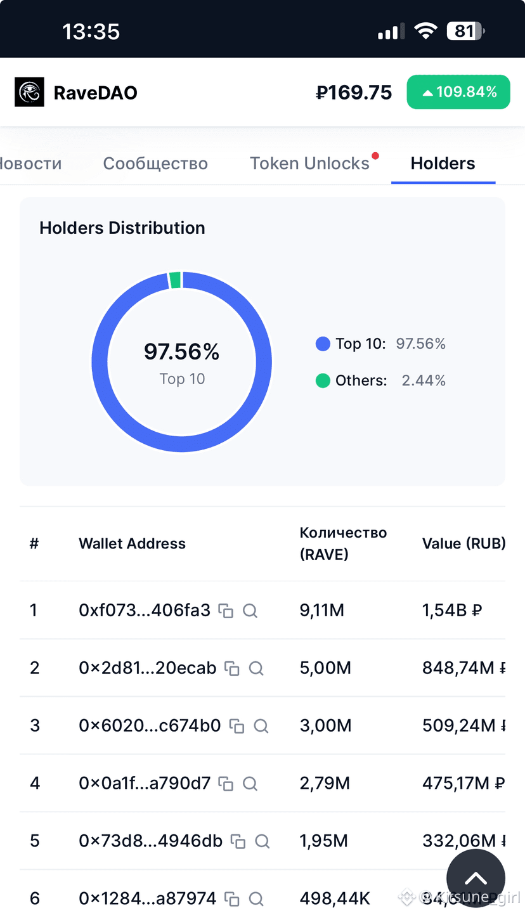Copy wallet address 0x73d8...4946db
Screen dimensions: 525x913
click(x=238, y=841)
